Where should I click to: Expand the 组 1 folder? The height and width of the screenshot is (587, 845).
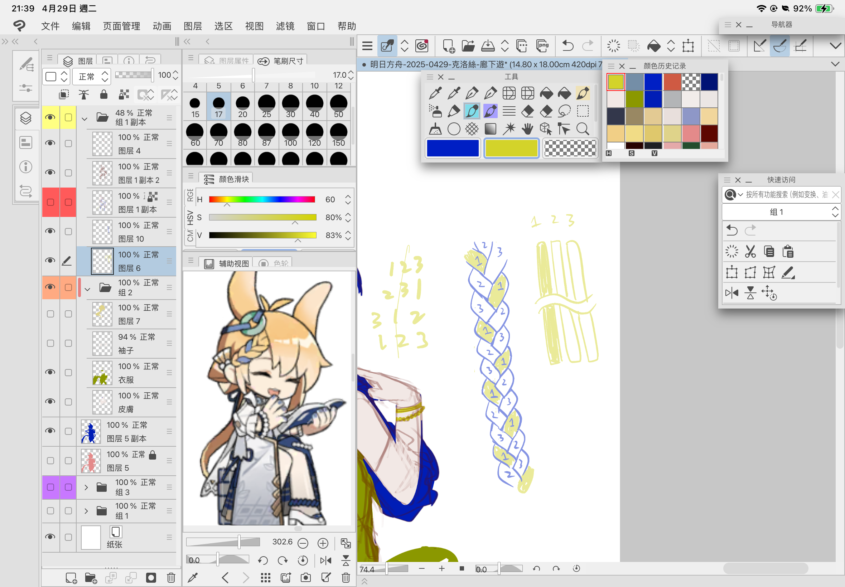[x=86, y=511]
